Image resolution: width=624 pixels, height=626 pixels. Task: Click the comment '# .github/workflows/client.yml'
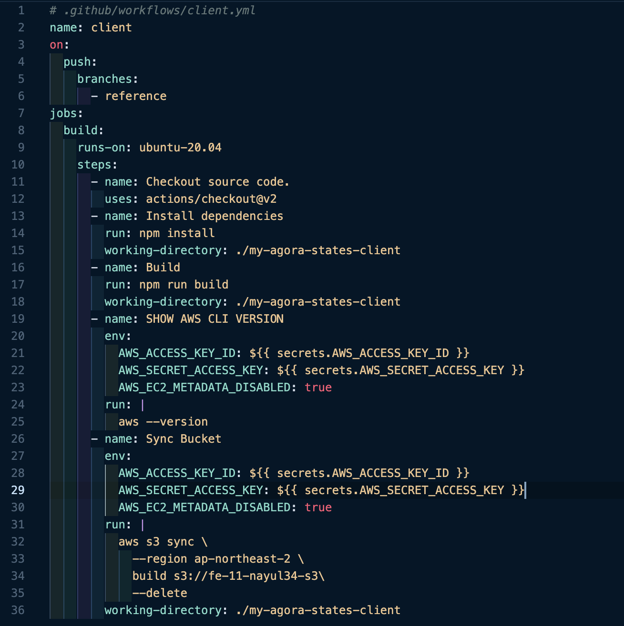click(153, 10)
